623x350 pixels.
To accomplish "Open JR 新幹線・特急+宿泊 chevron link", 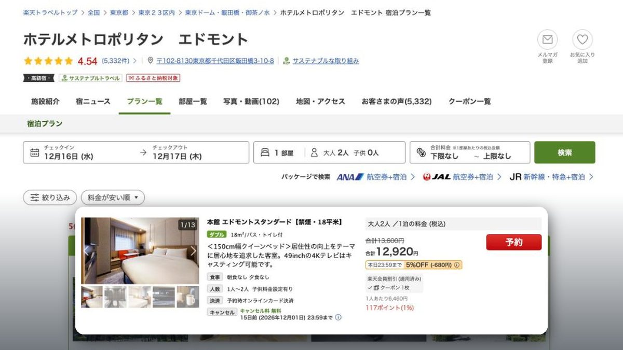I will pos(591,177).
